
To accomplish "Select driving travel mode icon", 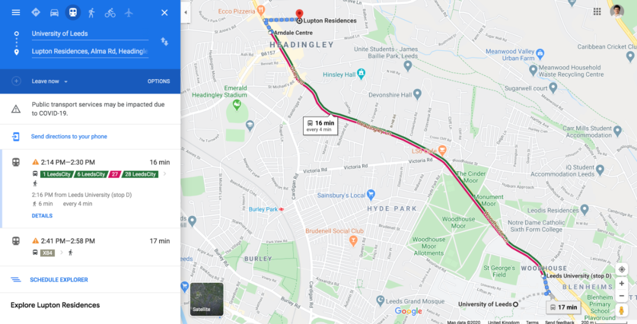I will pos(54,12).
